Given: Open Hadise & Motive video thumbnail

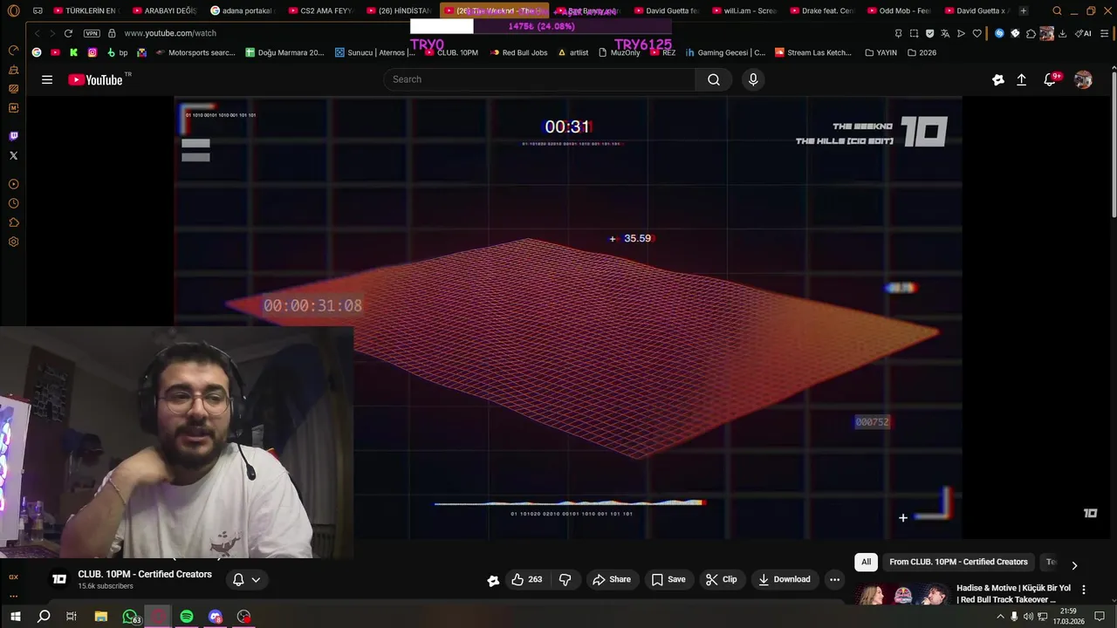Looking at the screenshot, I should 902,595.
